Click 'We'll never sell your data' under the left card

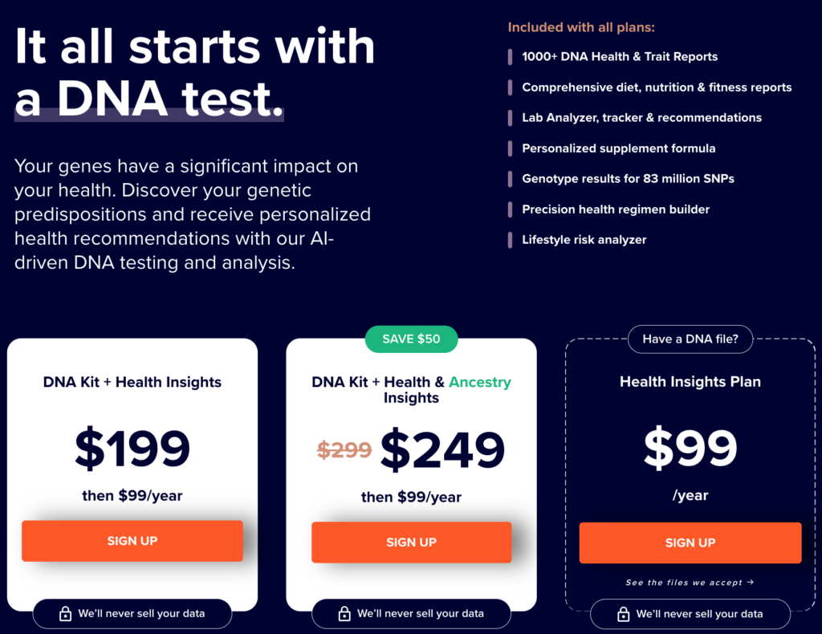[141, 613]
